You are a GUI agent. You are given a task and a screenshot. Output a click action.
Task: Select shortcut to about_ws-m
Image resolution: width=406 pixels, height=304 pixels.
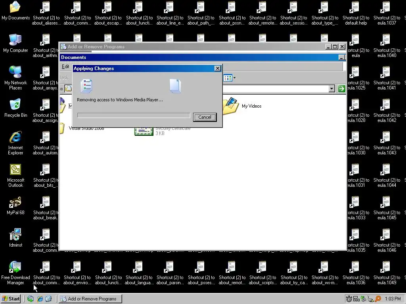325,273
